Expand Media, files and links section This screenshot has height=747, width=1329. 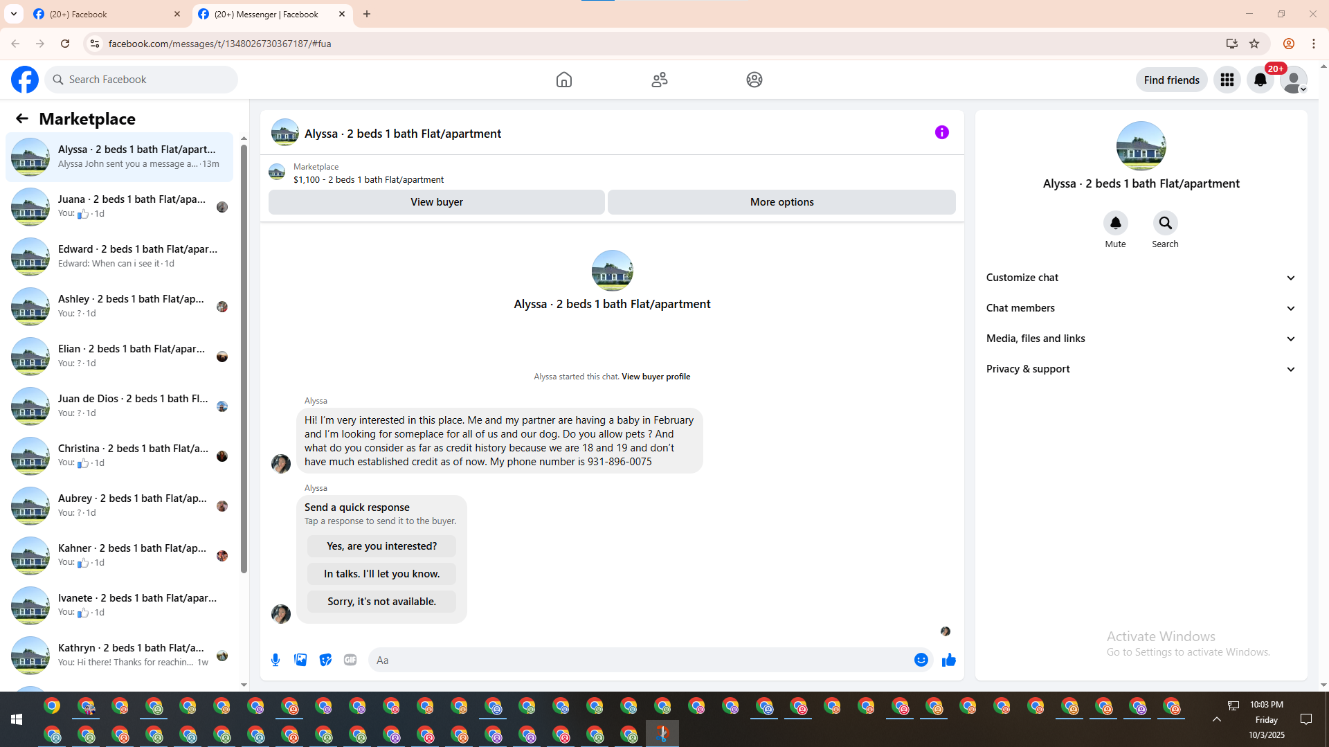[1141, 339]
